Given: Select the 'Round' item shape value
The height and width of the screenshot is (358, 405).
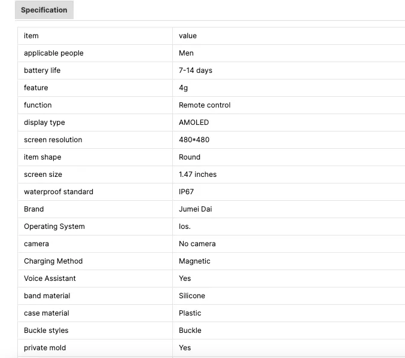Looking at the screenshot, I should tap(190, 157).
